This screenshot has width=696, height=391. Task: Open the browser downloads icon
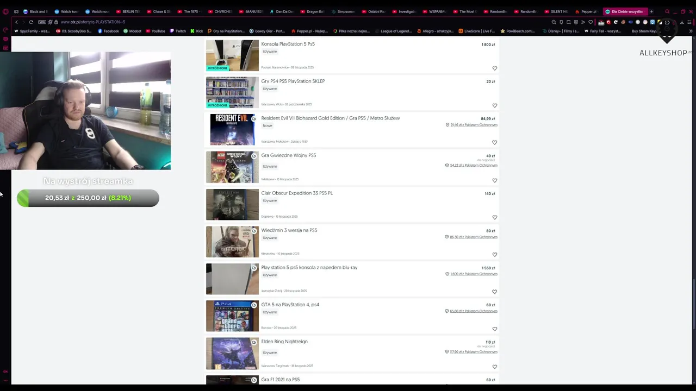point(682,22)
